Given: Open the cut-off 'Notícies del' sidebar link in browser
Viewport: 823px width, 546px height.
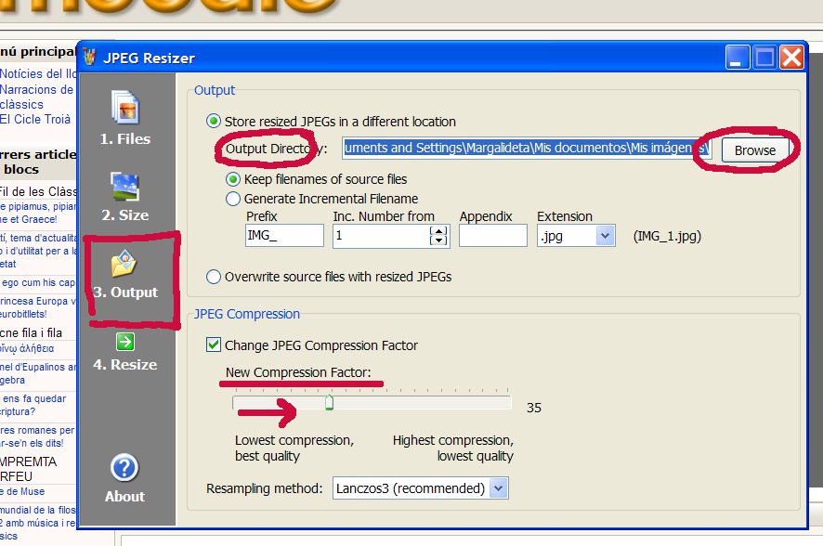Looking at the screenshot, I should [x=38, y=74].
